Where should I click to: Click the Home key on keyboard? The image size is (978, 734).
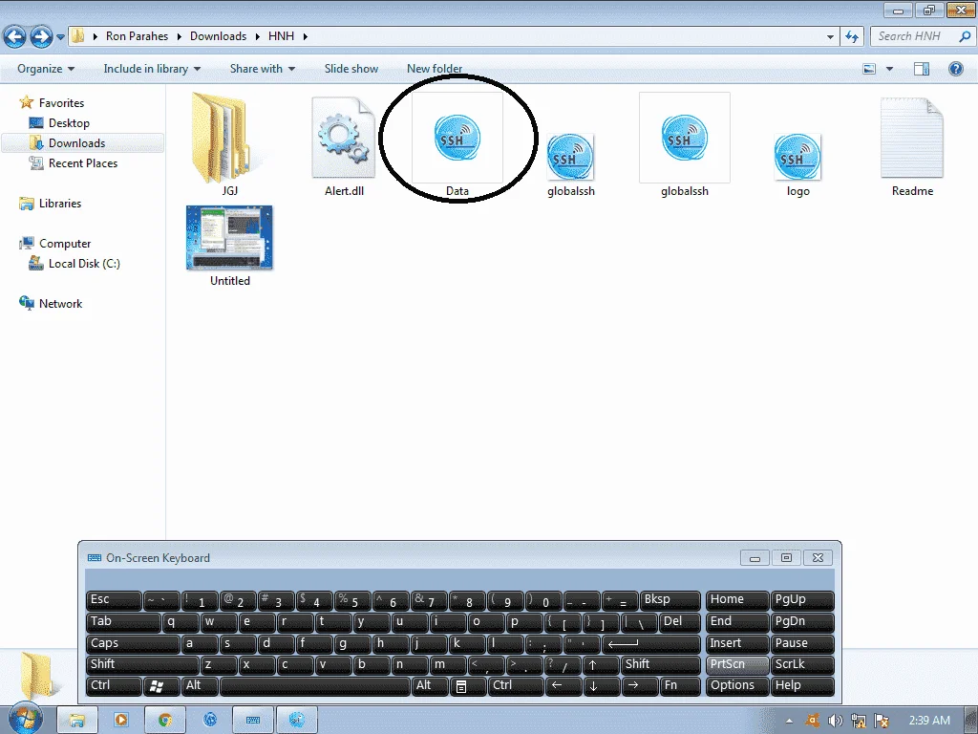pos(736,600)
